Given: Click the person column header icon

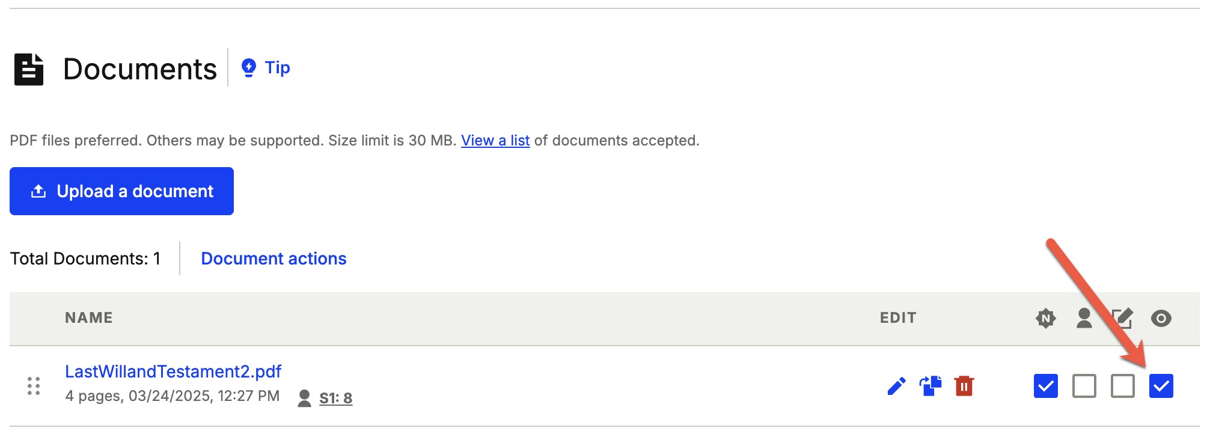Looking at the screenshot, I should pos(1084,318).
